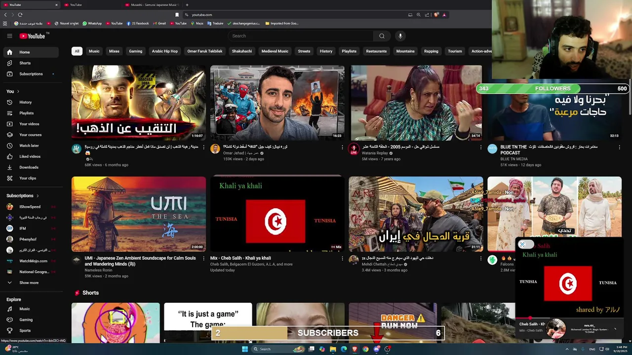Open Subscriptions in the sidebar
This screenshot has width=632, height=355.
[x=32, y=74]
